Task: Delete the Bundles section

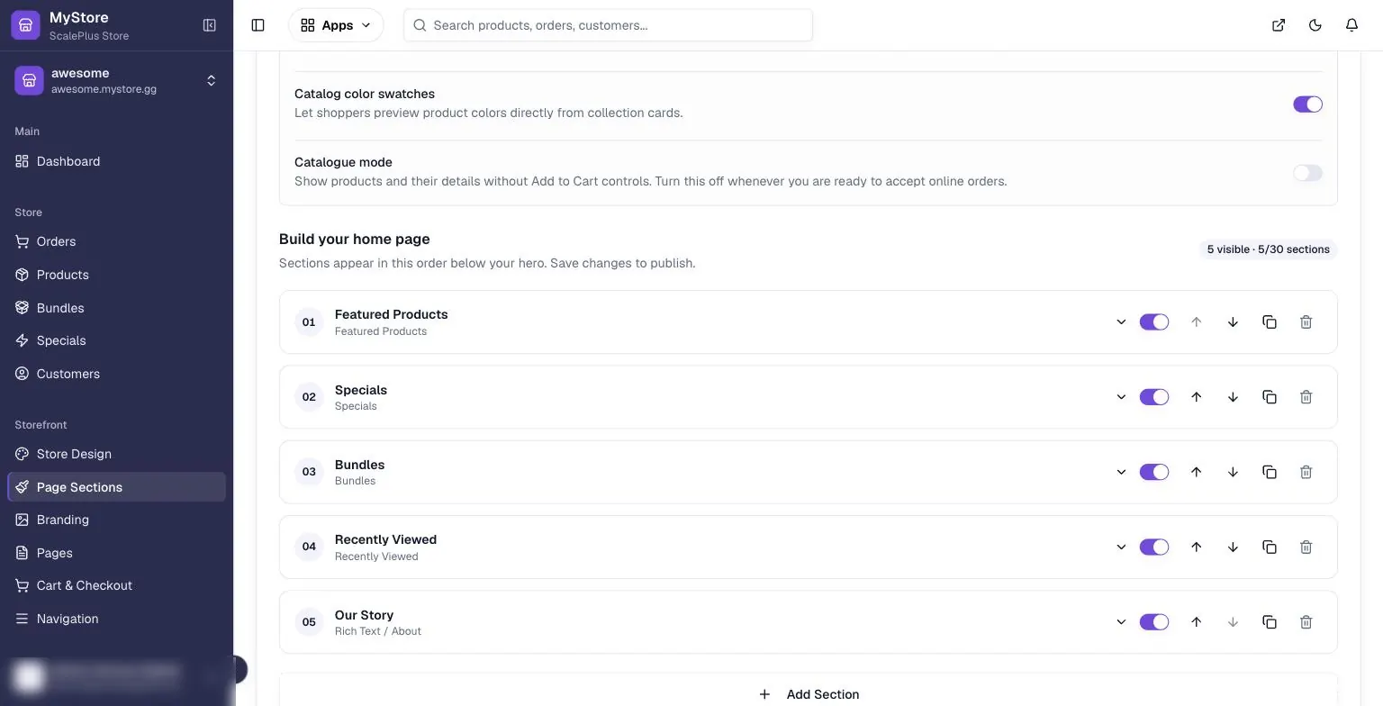Action: point(1306,472)
